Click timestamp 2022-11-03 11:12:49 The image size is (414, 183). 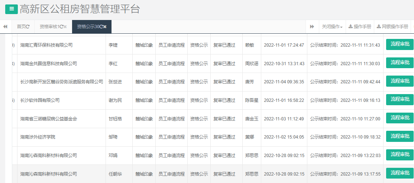click(284, 119)
